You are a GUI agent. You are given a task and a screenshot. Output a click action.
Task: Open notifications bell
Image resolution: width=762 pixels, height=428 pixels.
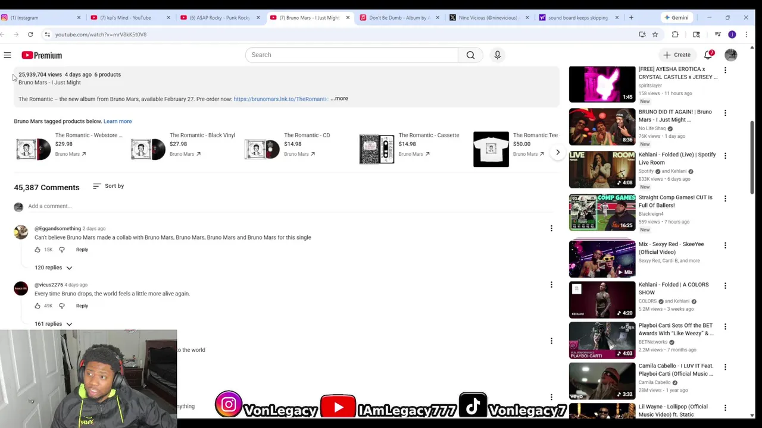tap(708, 55)
